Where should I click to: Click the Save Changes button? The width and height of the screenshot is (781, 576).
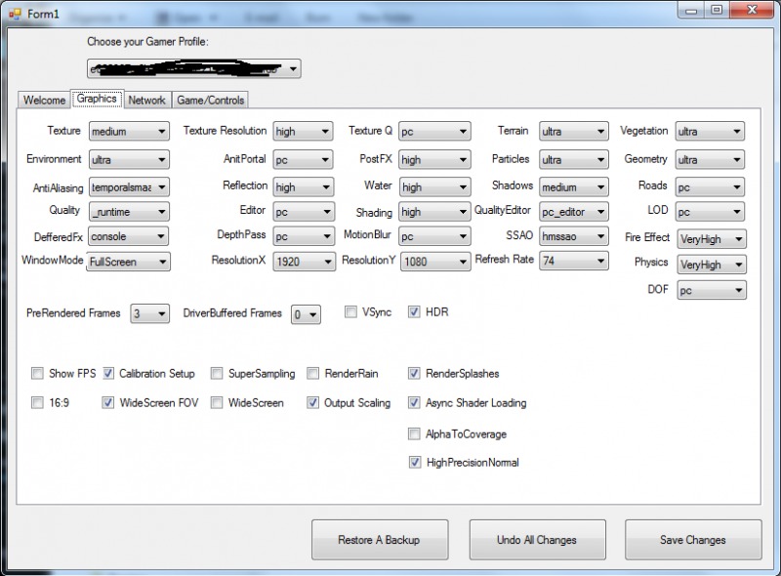point(693,539)
